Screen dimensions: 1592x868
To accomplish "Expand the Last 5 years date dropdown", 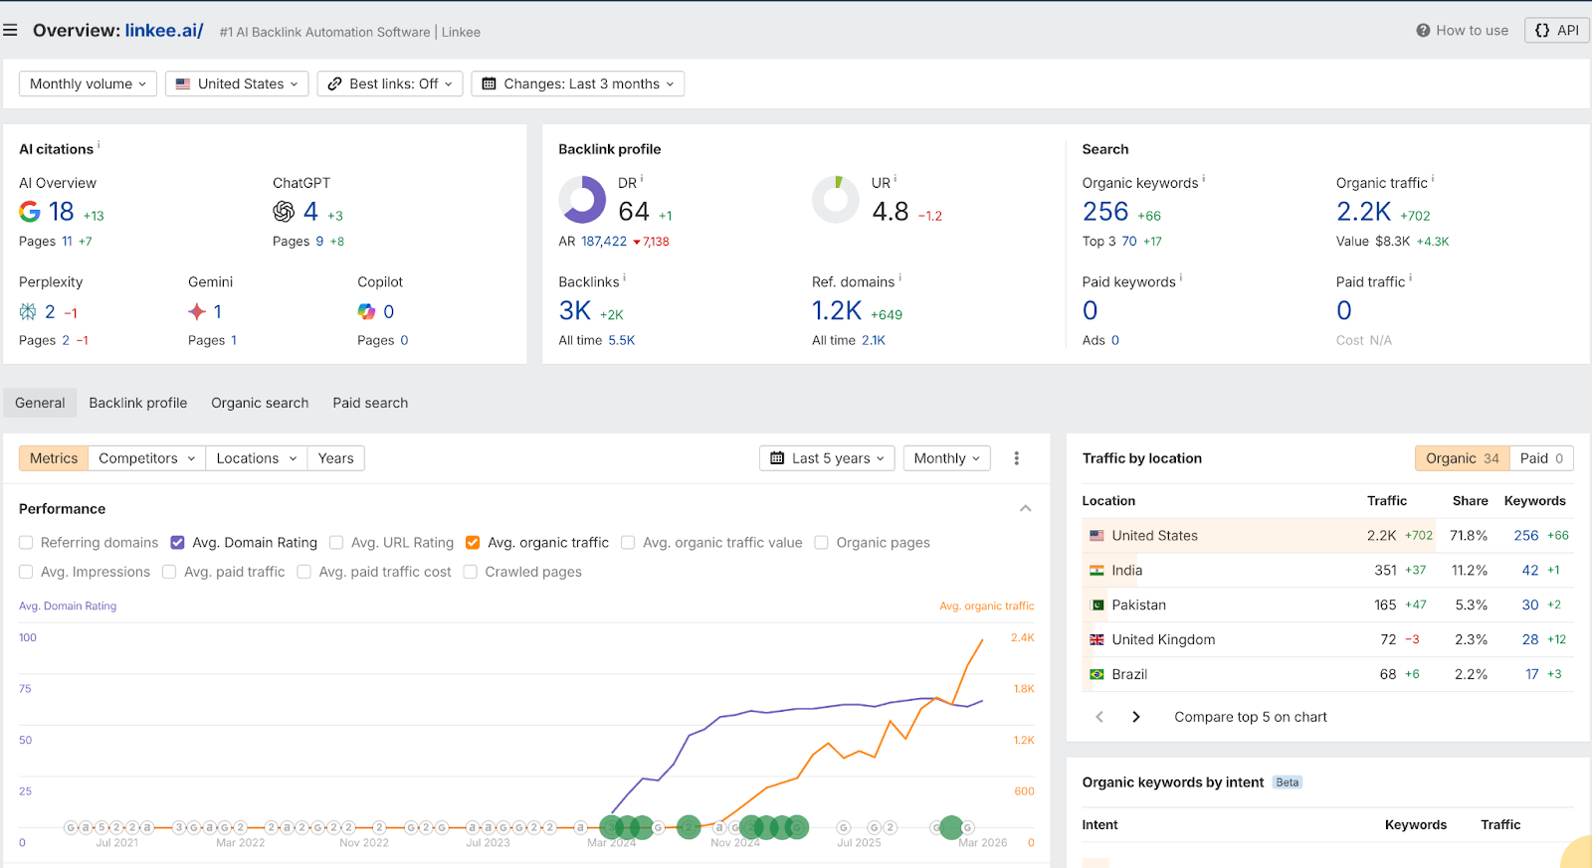I will 827,458.
